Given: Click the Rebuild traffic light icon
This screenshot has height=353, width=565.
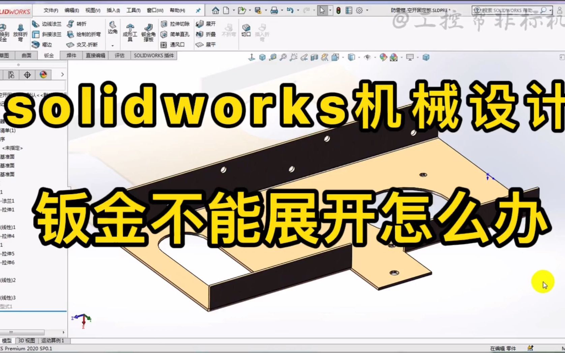Looking at the screenshot, I should [338, 10].
